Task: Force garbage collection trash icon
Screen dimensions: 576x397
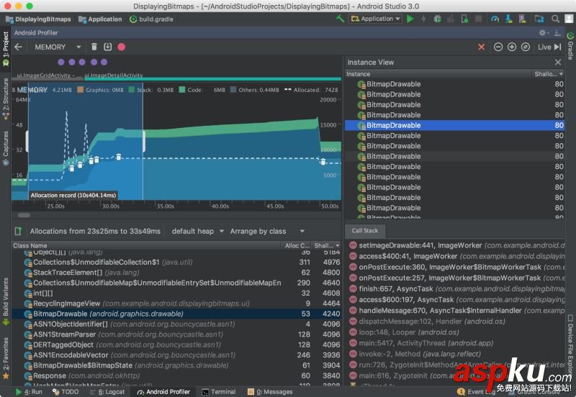Action: (94, 47)
